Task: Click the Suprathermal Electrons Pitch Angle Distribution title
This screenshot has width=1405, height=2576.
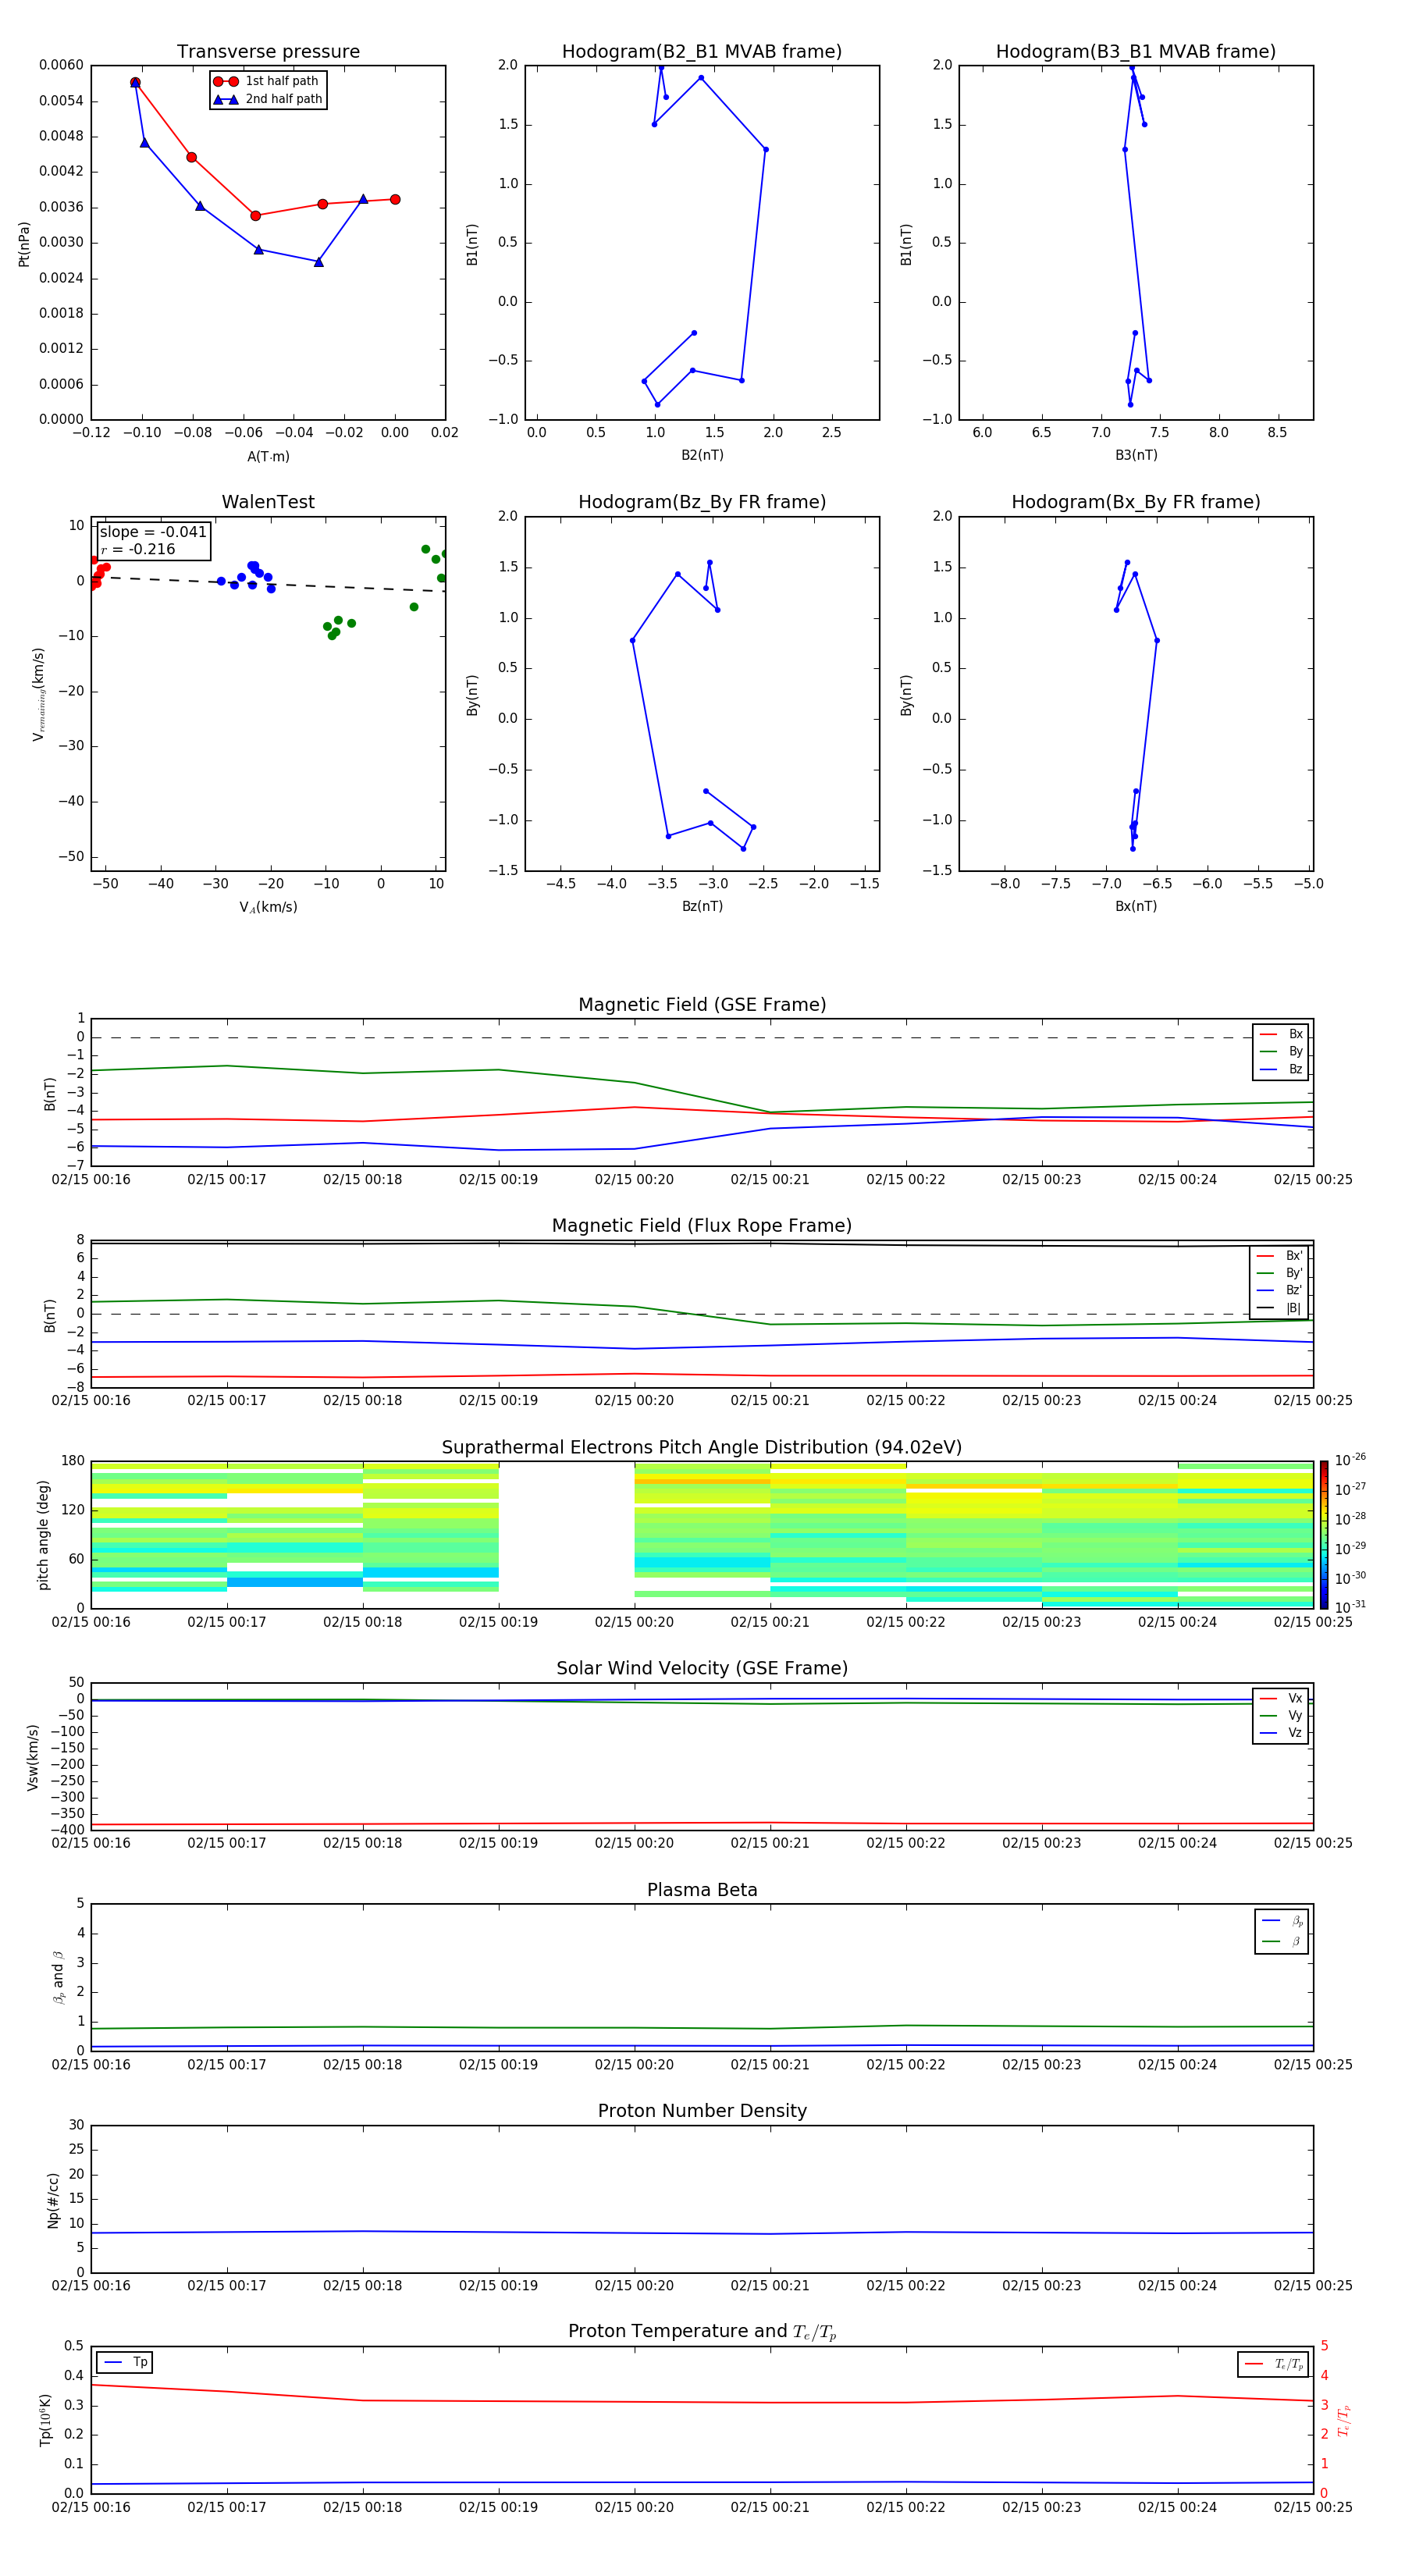Action: click(702, 1448)
